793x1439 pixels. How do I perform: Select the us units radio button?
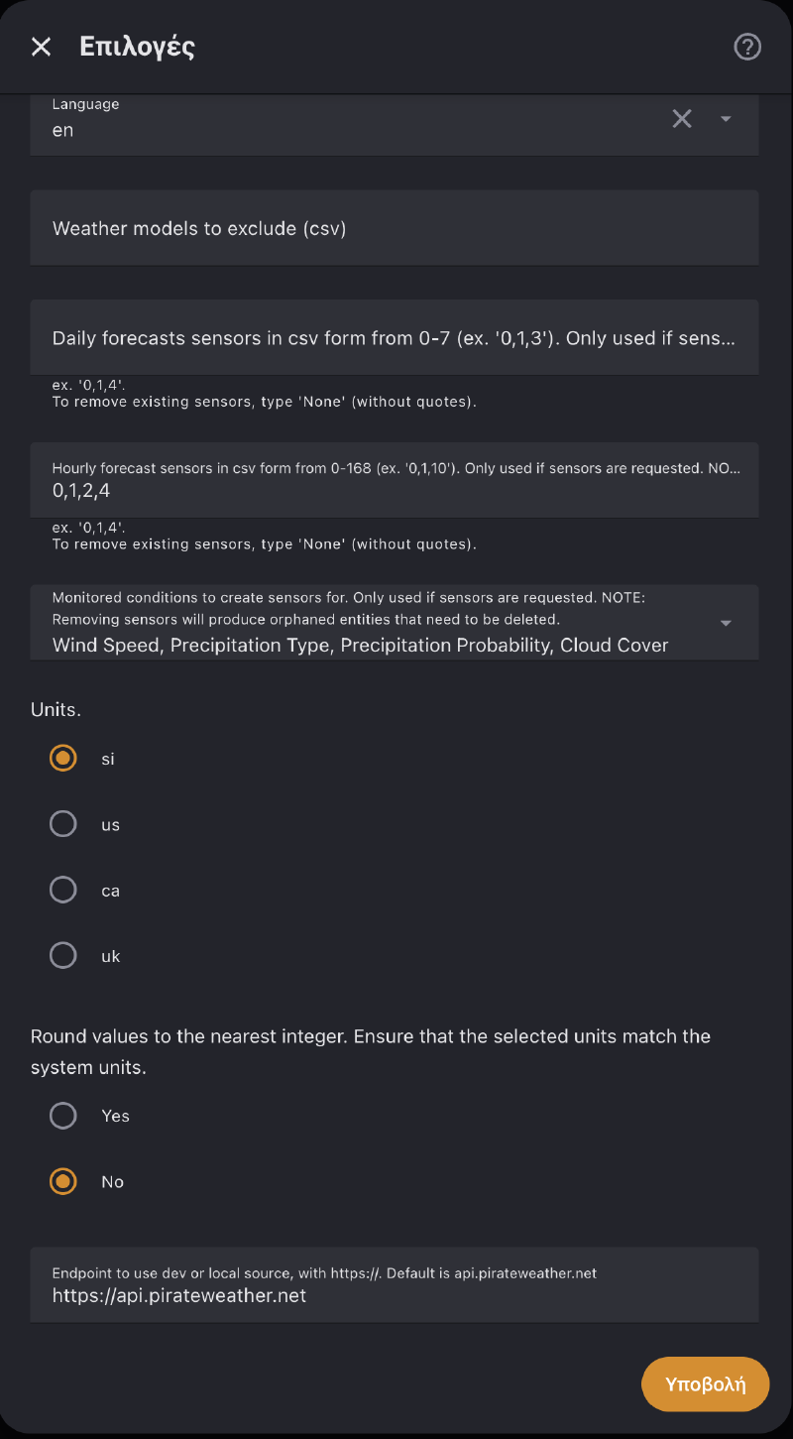[63, 824]
